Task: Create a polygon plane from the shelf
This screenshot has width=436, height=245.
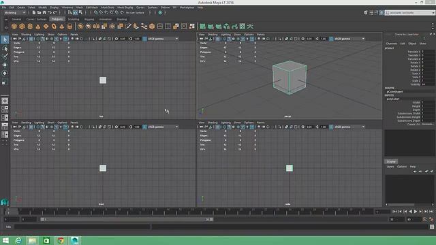Action: coord(46,27)
